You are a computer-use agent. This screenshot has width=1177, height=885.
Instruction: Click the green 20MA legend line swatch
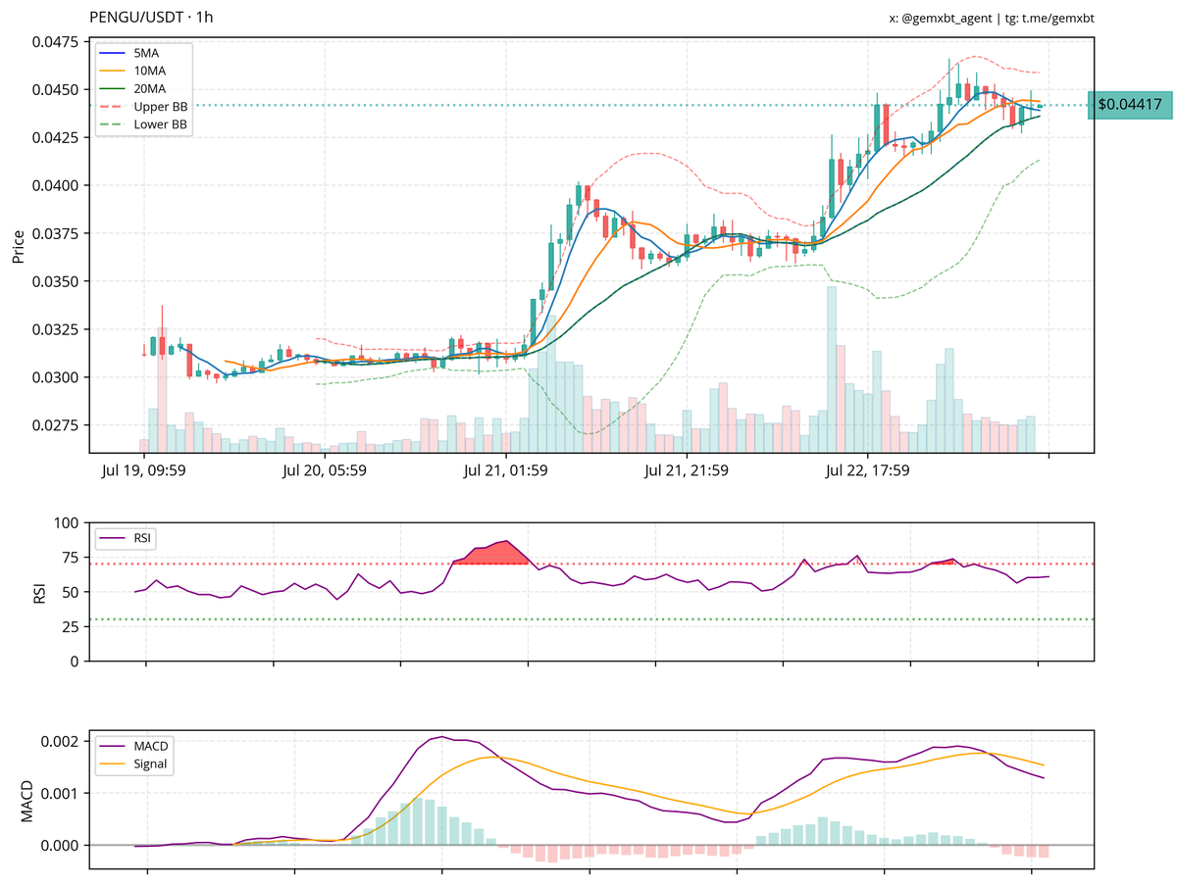pos(114,88)
